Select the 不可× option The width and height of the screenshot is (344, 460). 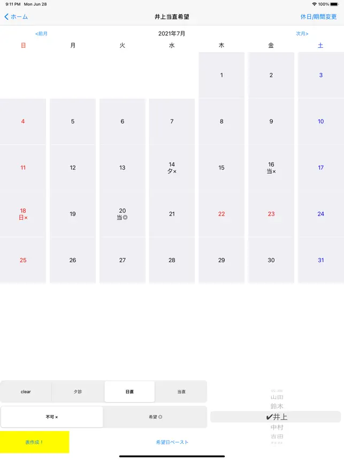52,417
